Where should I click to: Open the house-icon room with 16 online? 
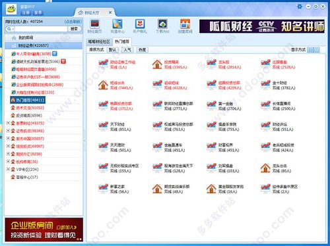click(225, 189)
